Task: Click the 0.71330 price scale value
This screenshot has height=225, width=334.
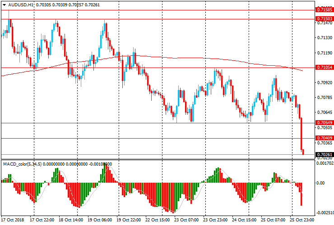Action: pyautogui.click(x=325, y=38)
